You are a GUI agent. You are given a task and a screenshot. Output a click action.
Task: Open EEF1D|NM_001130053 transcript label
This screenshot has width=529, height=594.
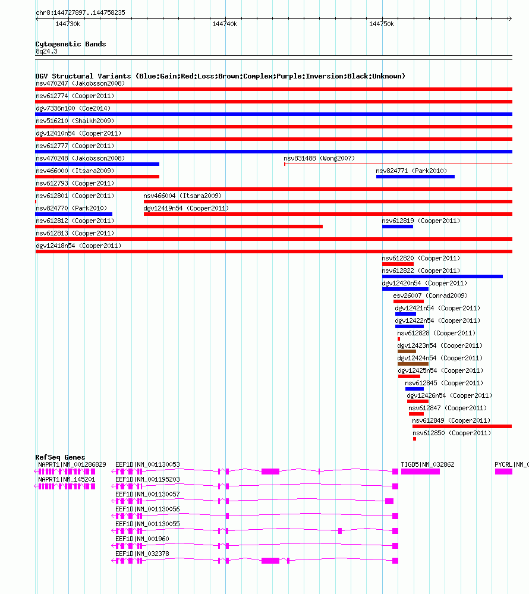[147, 465]
